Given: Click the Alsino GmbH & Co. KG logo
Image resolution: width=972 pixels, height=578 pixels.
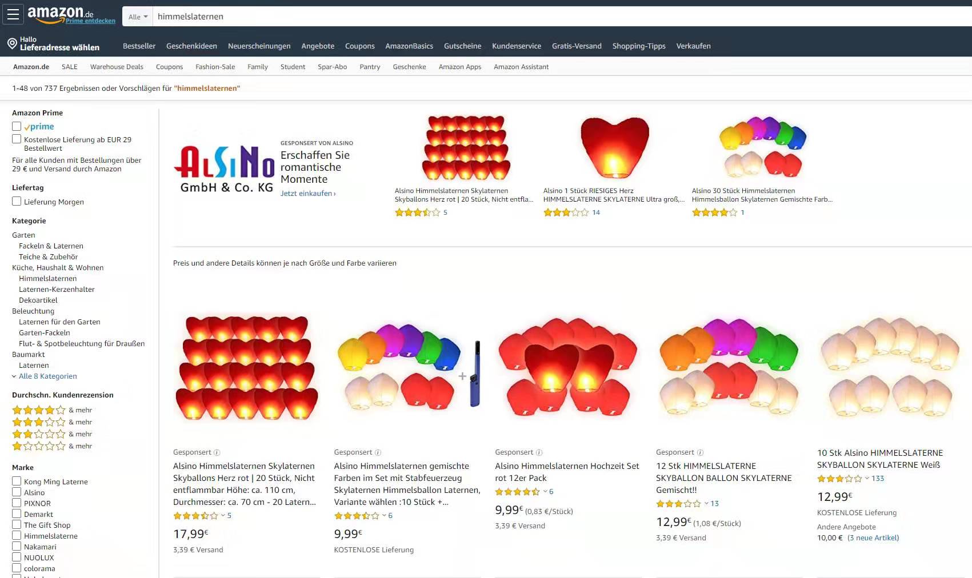Looking at the screenshot, I should click(x=224, y=168).
